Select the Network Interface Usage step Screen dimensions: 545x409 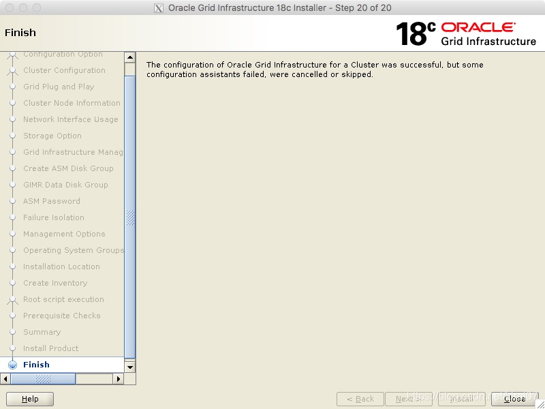71,120
